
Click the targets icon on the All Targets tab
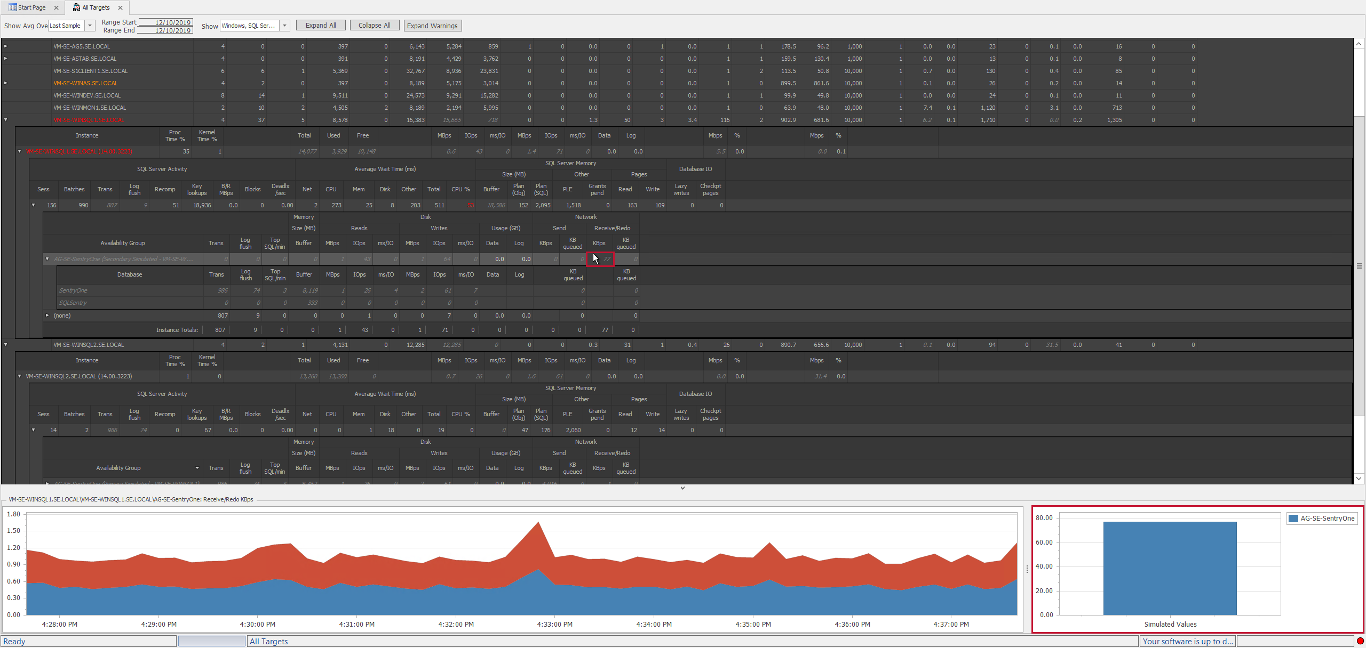tap(76, 7)
